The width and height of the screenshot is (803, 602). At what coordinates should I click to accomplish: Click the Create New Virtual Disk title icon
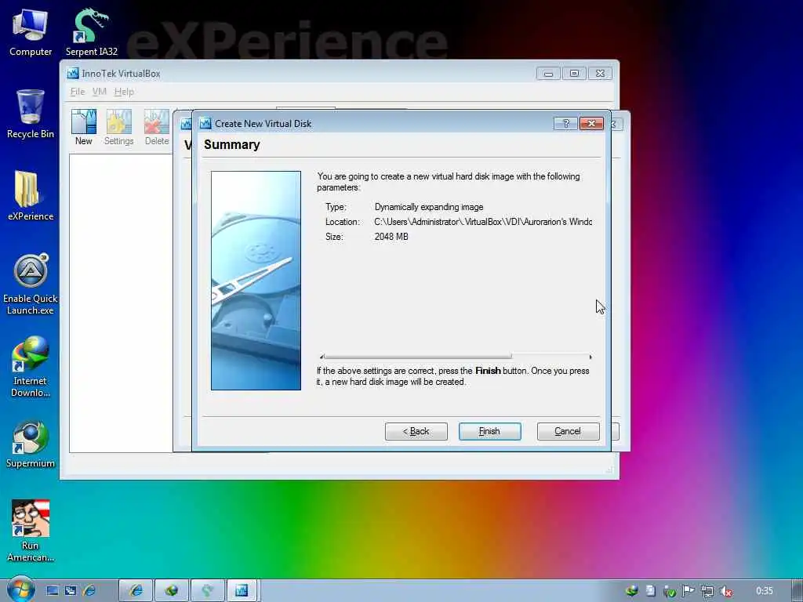tap(205, 123)
